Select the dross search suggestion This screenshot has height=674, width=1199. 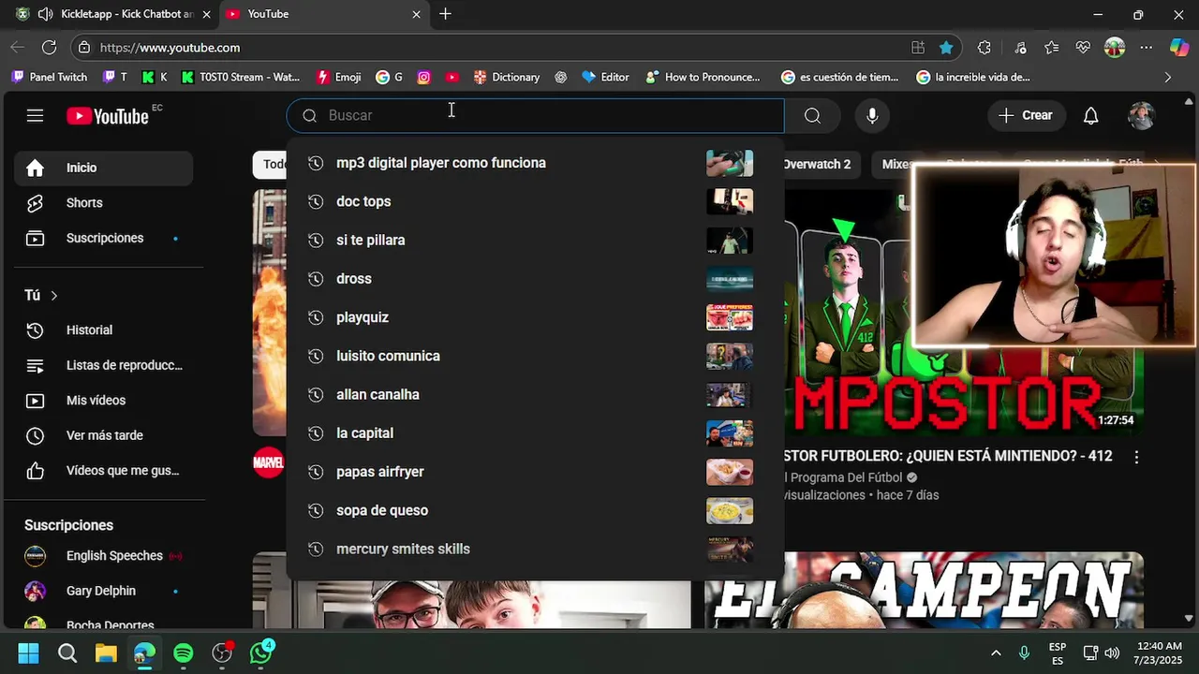(x=535, y=279)
